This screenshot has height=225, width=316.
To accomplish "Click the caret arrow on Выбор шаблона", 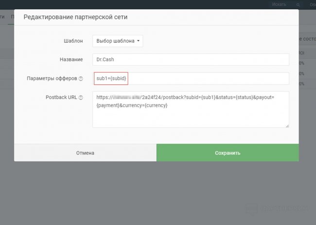I will (x=139, y=41).
